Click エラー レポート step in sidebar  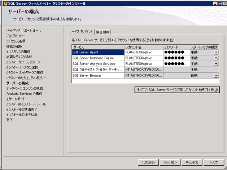point(16,99)
